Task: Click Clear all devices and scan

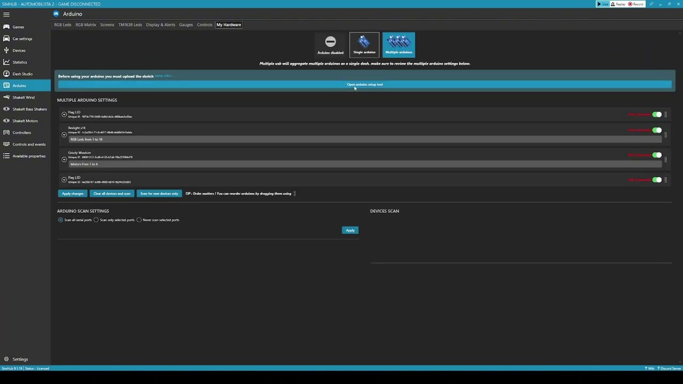Action: pyautogui.click(x=112, y=194)
